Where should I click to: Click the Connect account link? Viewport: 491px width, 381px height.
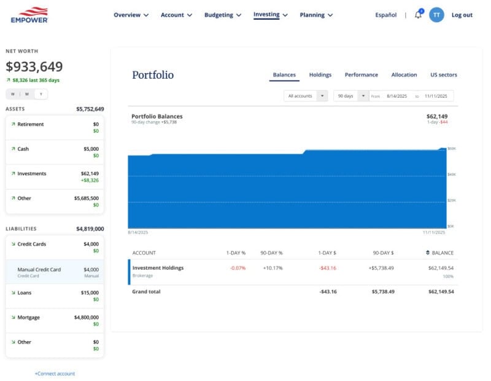pyautogui.click(x=55, y=374)
